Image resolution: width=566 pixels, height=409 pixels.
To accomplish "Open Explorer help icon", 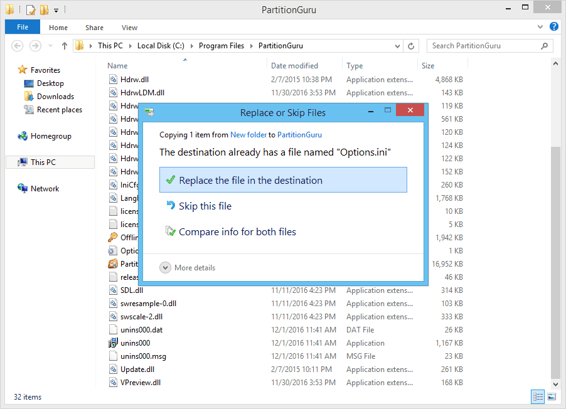I will click(553, 26).
